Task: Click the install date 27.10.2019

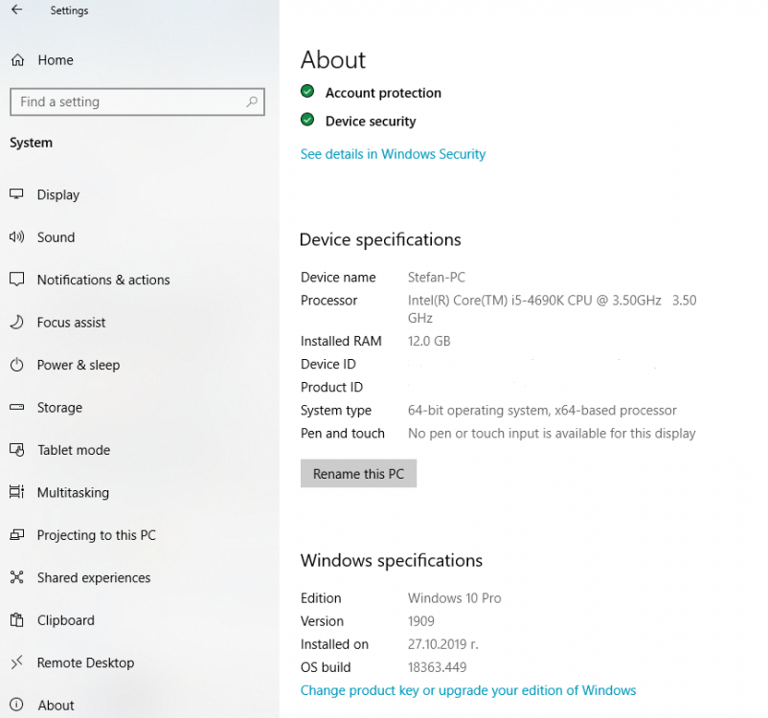Action: 442,644
